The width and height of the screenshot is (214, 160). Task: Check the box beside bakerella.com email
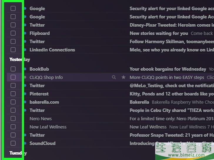pyautogui.click(x=13, y=102)
